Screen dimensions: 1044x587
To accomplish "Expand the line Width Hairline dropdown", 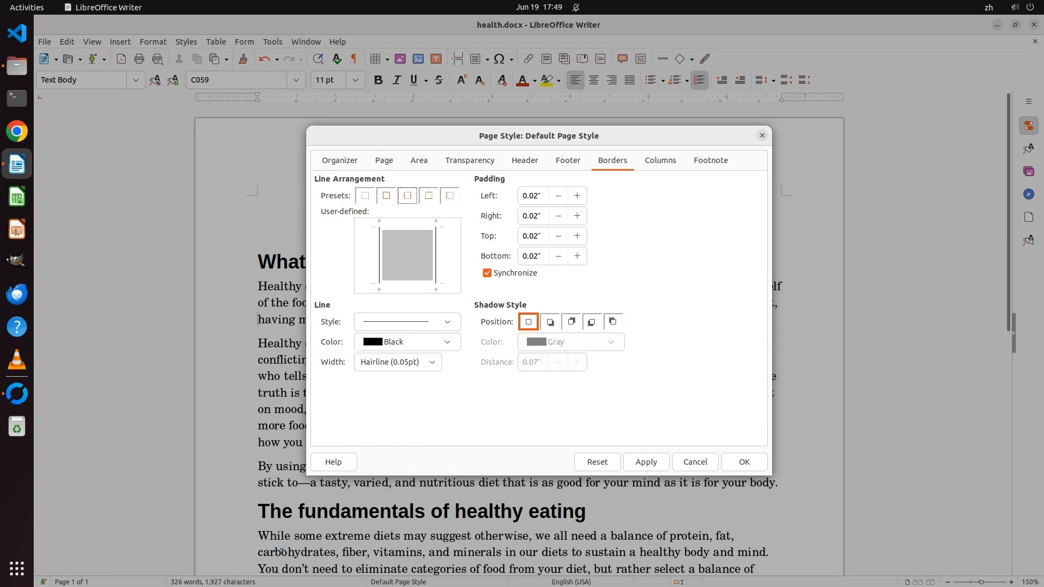I will click(x=397, y=362).
